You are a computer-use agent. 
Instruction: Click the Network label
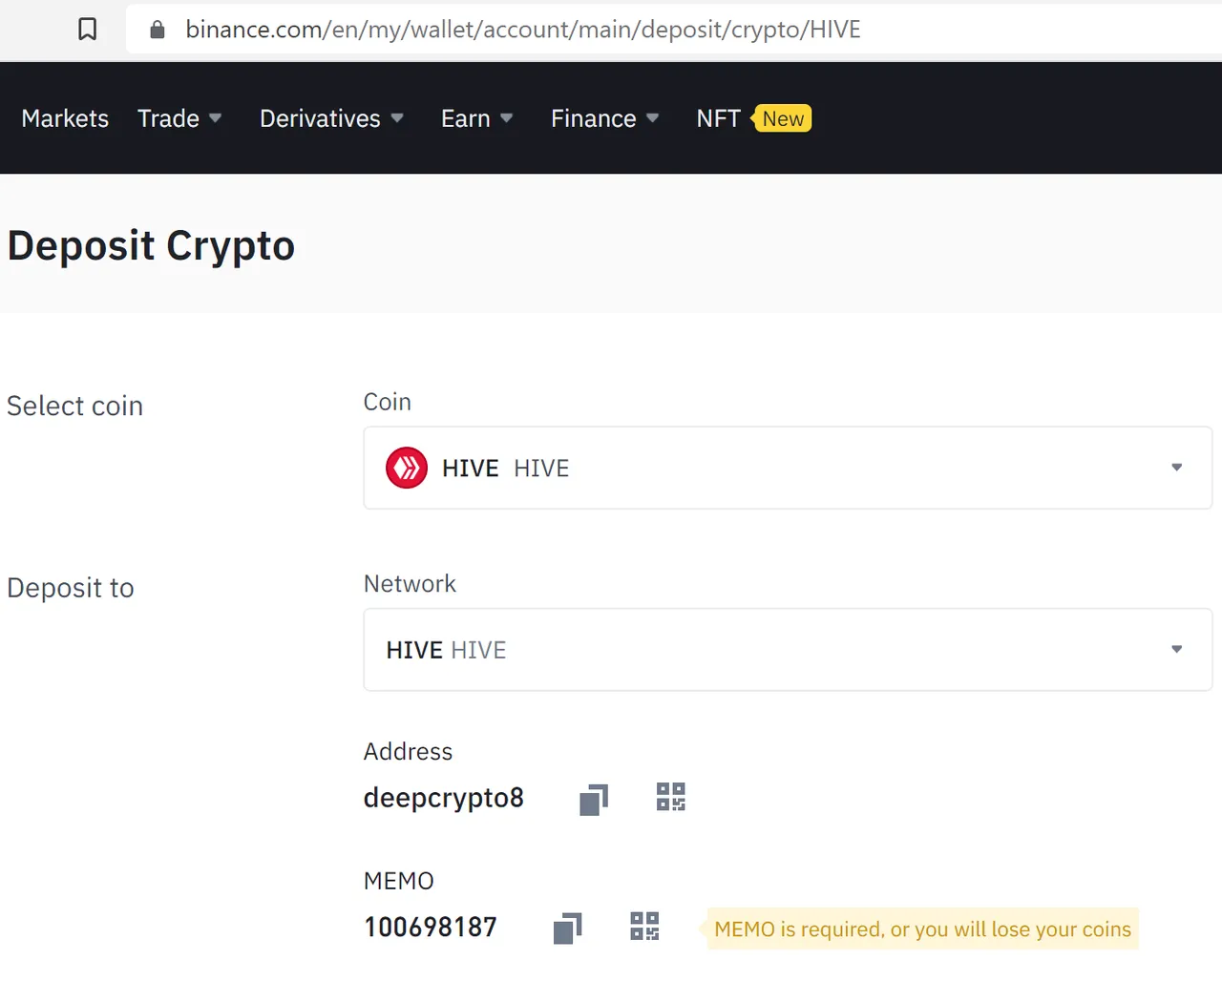410,583
